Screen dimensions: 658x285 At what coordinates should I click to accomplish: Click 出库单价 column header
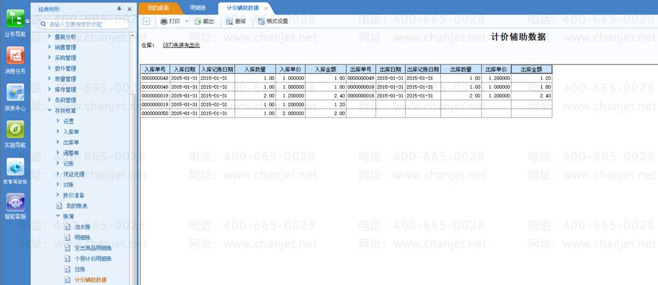pyautogui.click(x=496, y=69)
